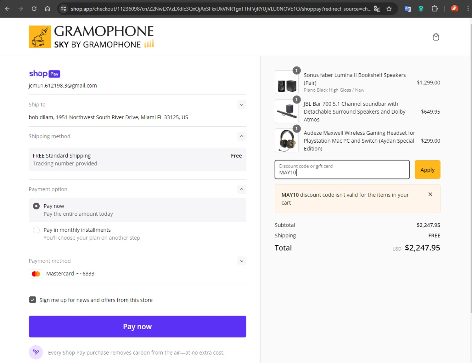Click the Total $2,247.95 amount
The width and height of the screenshot is (472, 363).
(422, 248)
